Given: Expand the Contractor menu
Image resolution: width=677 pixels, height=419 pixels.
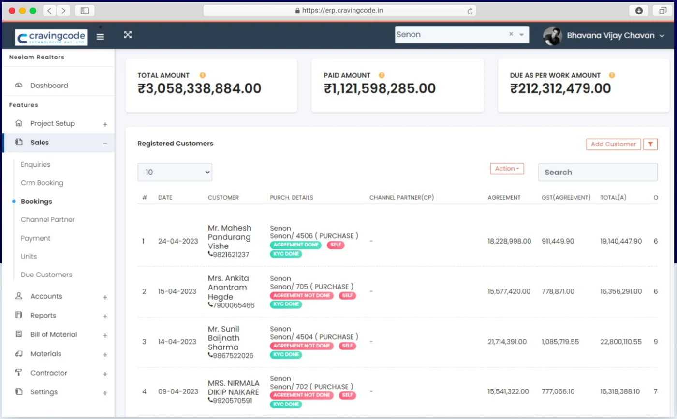Looking at the screenshot, I should (x=105, y=374).
